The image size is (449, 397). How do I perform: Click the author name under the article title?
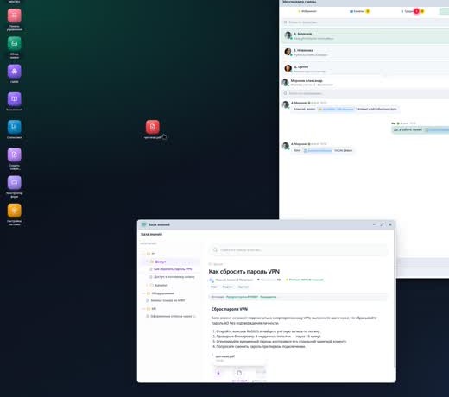tap(234, 280)
